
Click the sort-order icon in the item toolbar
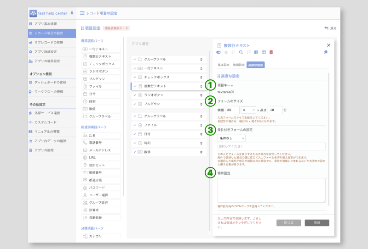[x=248, y=52]
